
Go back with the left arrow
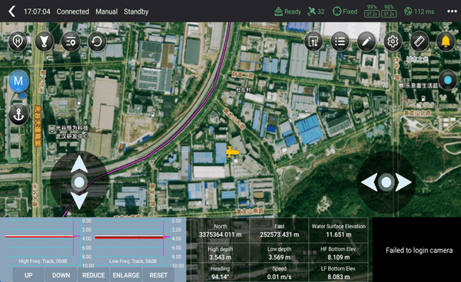tap(12, 11)
